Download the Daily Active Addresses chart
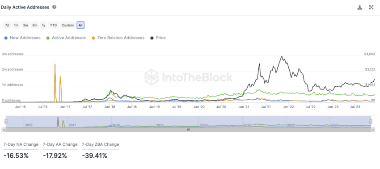Image resolution: width=380 pixels, height=169 pixels. pos(360,7)
